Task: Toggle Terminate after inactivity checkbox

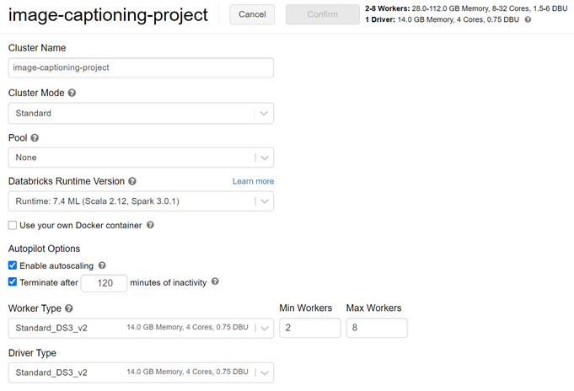Action: point(13,282)
